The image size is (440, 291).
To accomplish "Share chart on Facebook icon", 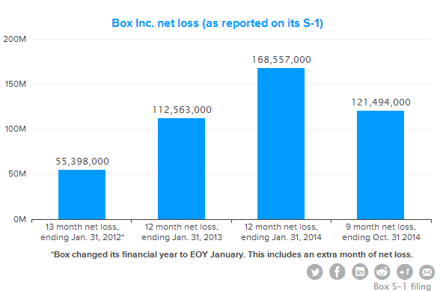I will pyautogui.click(x=337, y=272).
